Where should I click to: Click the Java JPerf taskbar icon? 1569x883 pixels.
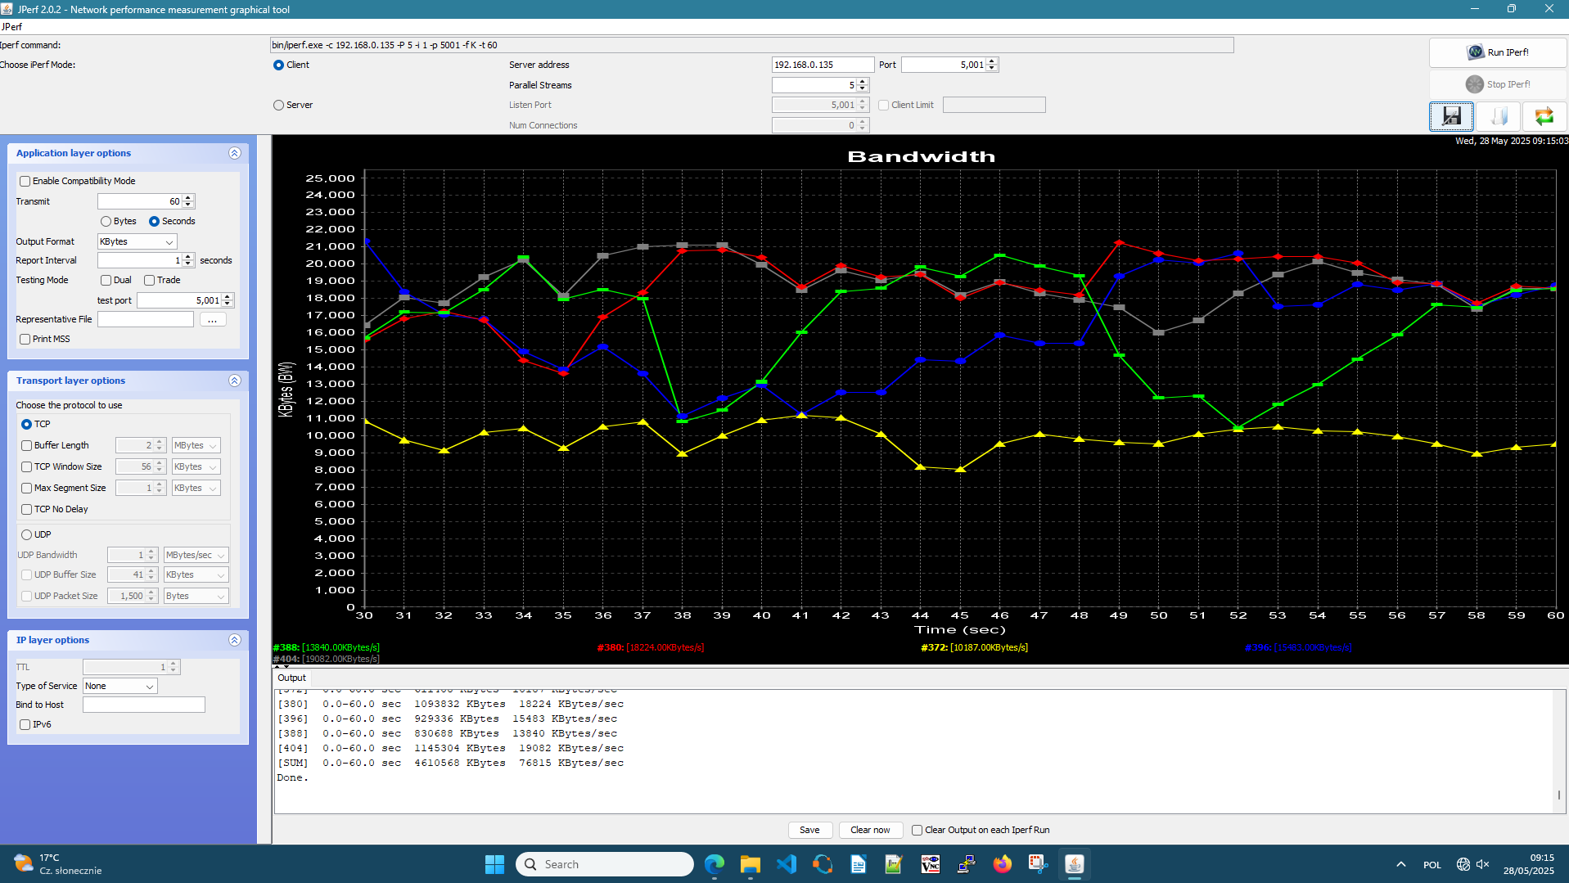coord(1075,864)
